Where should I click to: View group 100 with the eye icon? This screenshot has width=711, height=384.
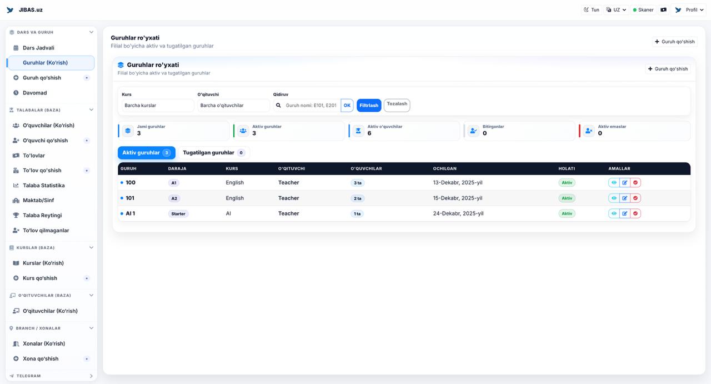tap(614, 182)
